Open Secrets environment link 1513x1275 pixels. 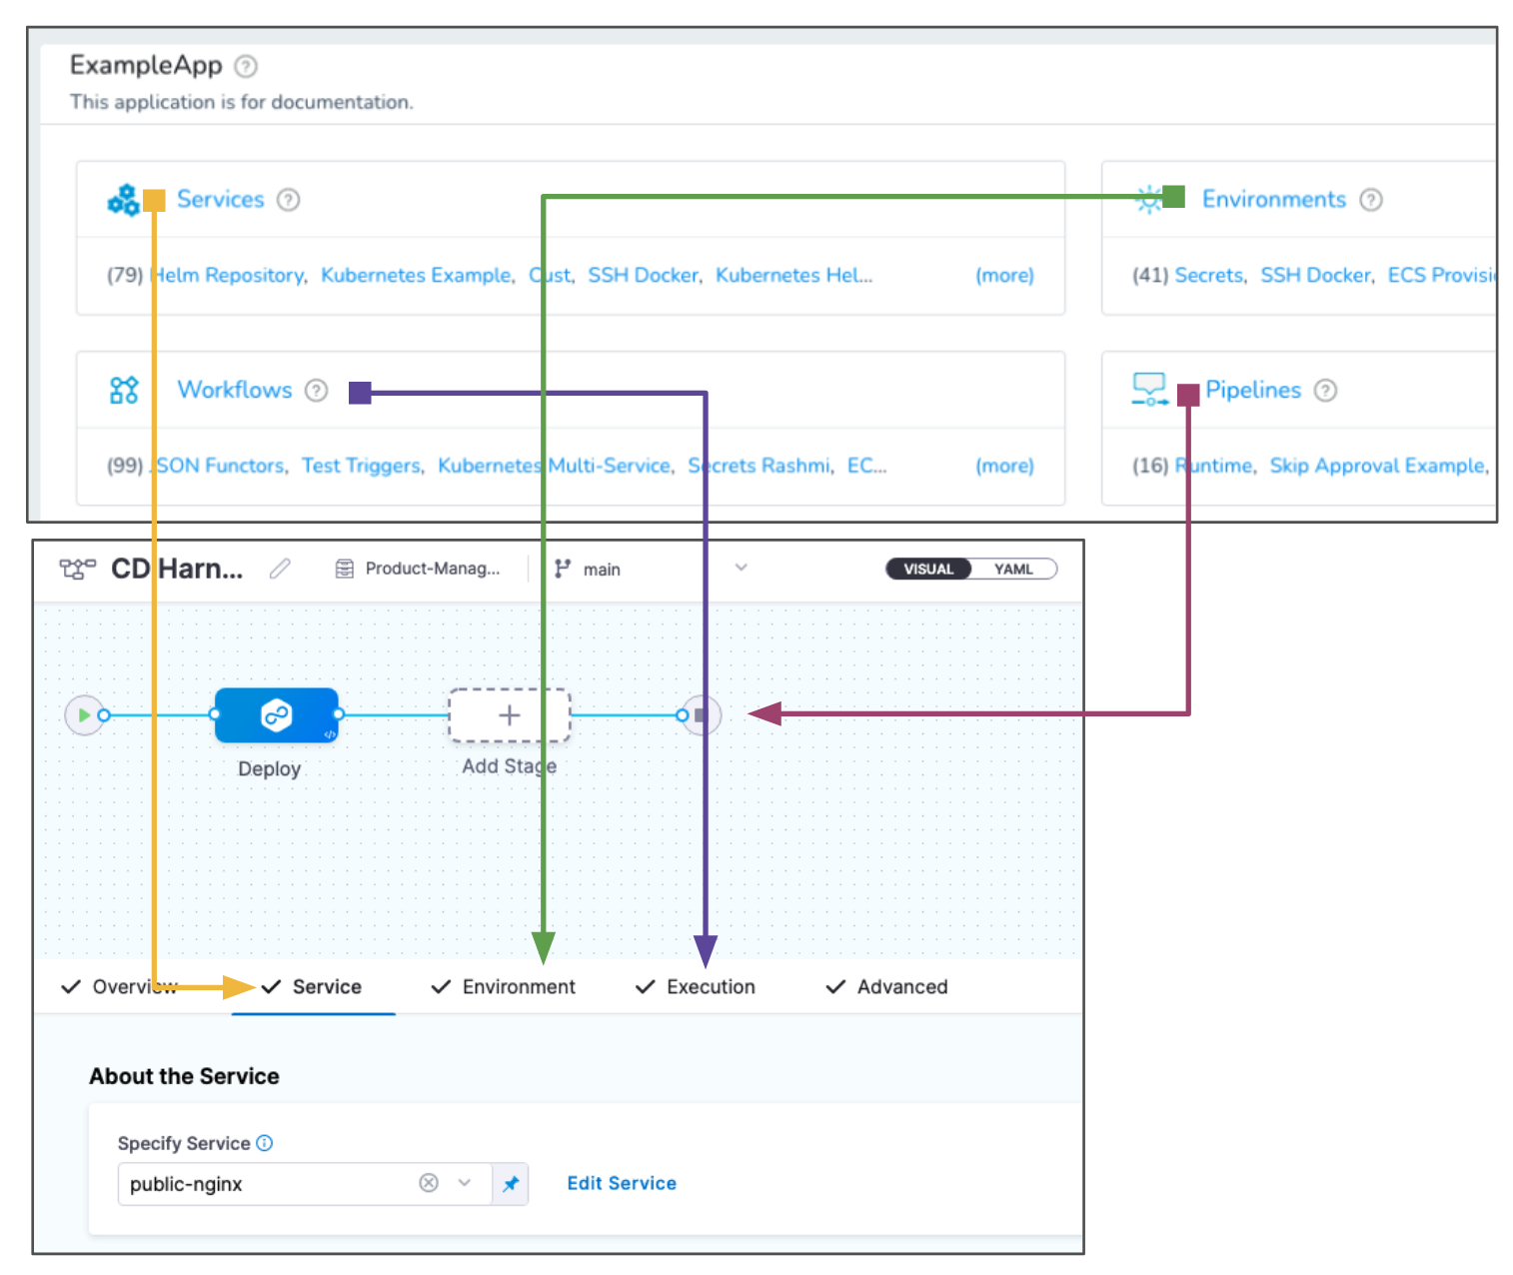click(1208, 275)
